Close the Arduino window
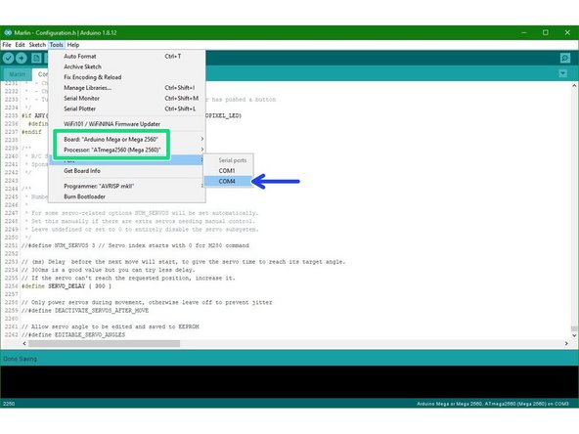This screenshot has height=434, width=579. 567,32
